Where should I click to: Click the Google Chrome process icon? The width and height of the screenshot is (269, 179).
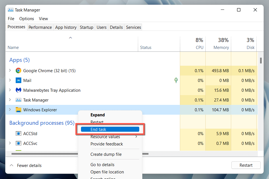click(x=18, y=71)
